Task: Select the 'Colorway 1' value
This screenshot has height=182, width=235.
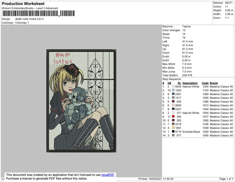Action: pos(22,23)
